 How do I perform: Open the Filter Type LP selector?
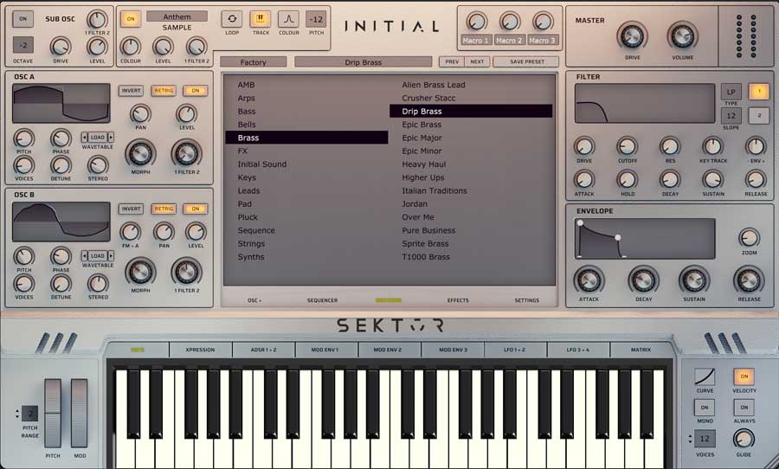click(x=731, y=92)
